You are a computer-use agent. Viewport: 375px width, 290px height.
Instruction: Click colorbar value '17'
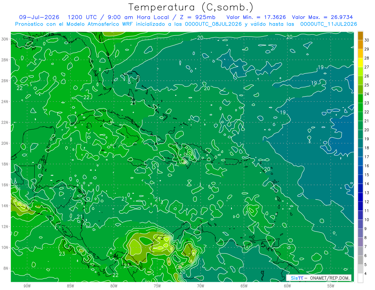(367, 157)
